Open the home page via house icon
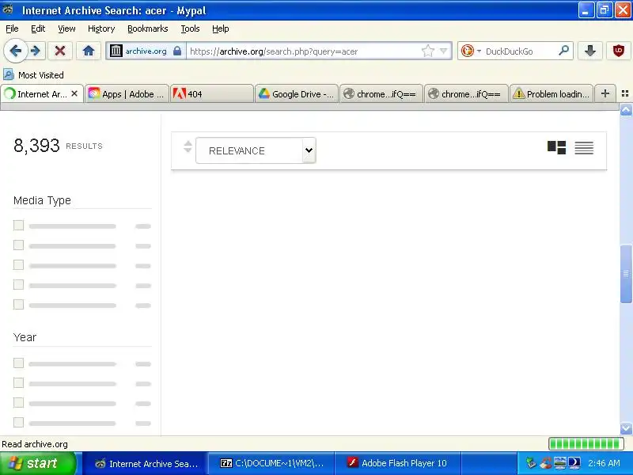Viewport: 633px width, 475px height. pos(89,51)
